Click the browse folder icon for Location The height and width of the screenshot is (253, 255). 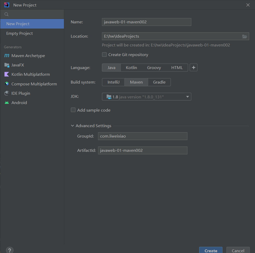pos(244,36)
